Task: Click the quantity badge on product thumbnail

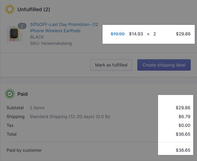Action: point(22,26)
